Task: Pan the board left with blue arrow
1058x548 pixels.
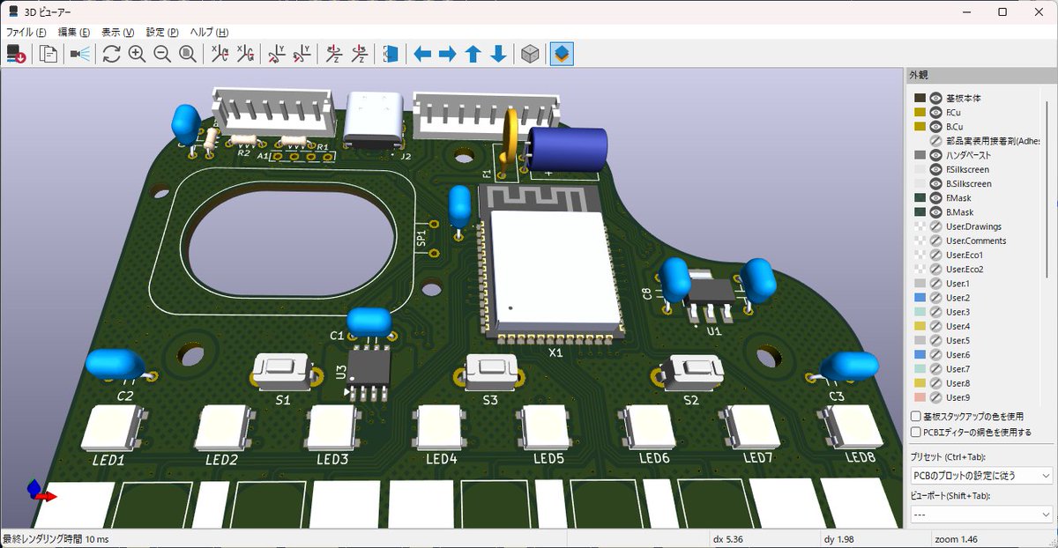Action: [x=422, y=54]
